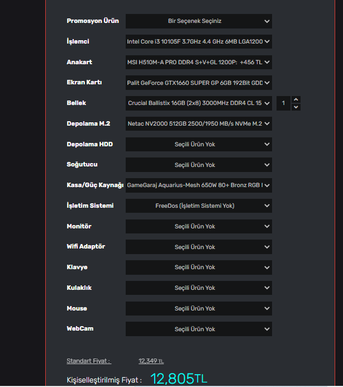Screen dimensions: 343x387
Task: Expand the Monitör selection dropdown
Action: 198,226
